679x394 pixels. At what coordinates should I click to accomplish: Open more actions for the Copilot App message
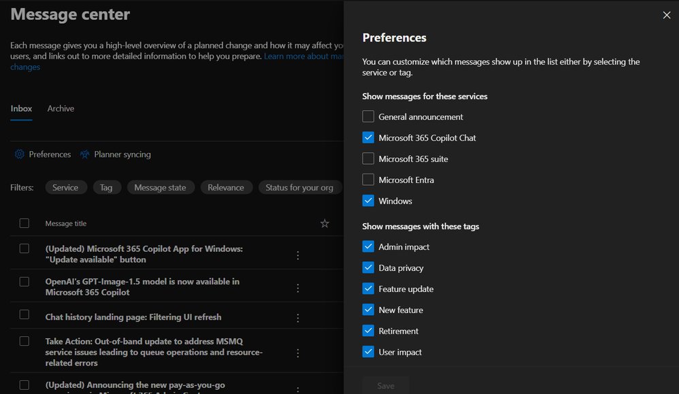(x=297, y=255)
